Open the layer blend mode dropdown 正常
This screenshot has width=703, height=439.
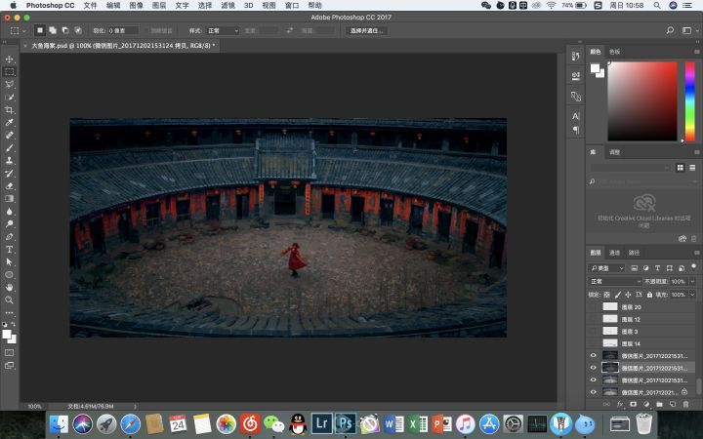coord(613,281)
